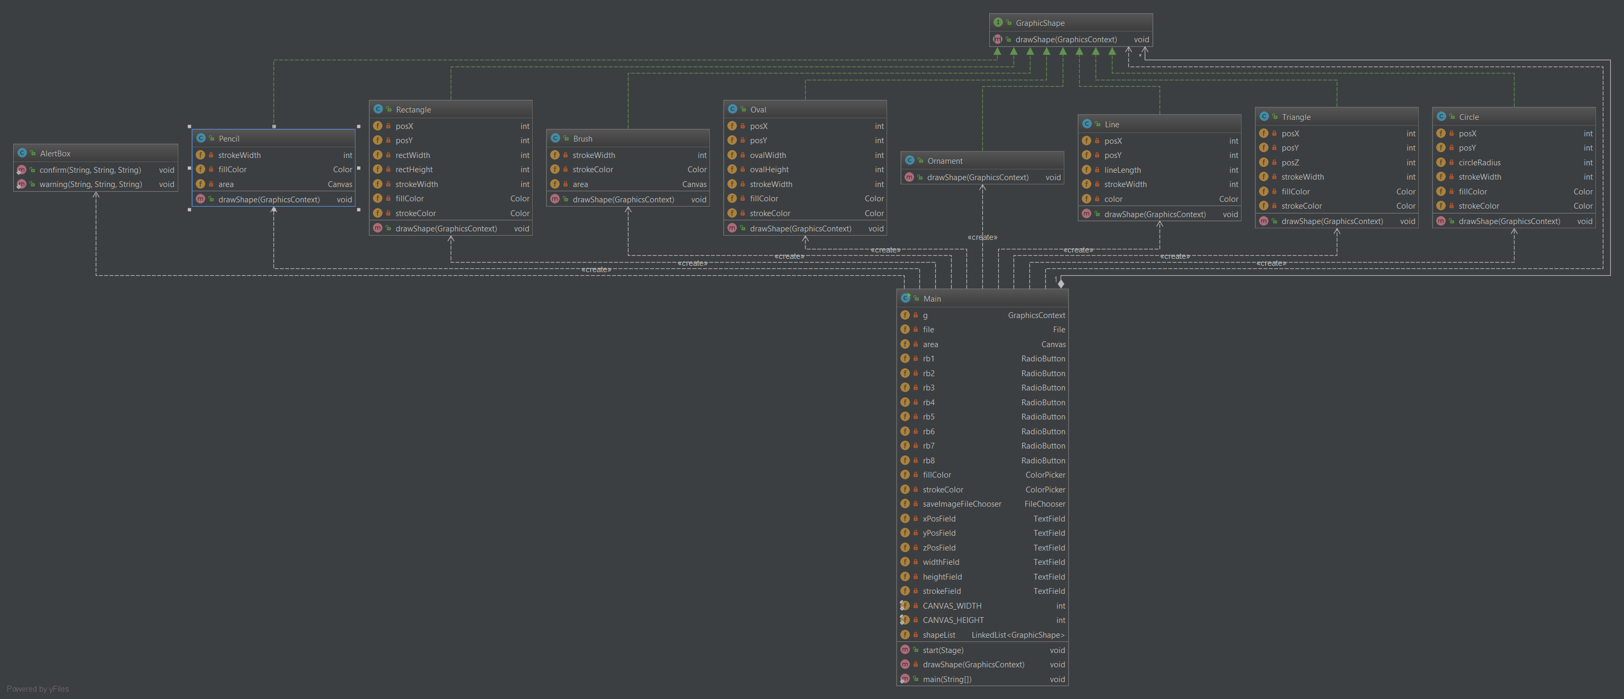Select the Ornament class title

pos(944,161)
